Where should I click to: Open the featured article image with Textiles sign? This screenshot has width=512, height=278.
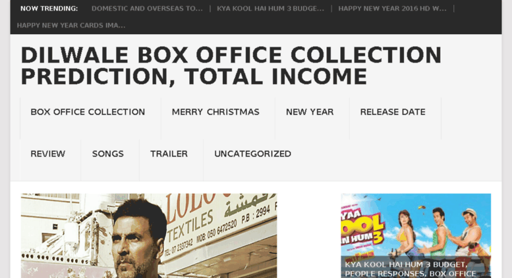pyautogui.click(x=149, y=236)
